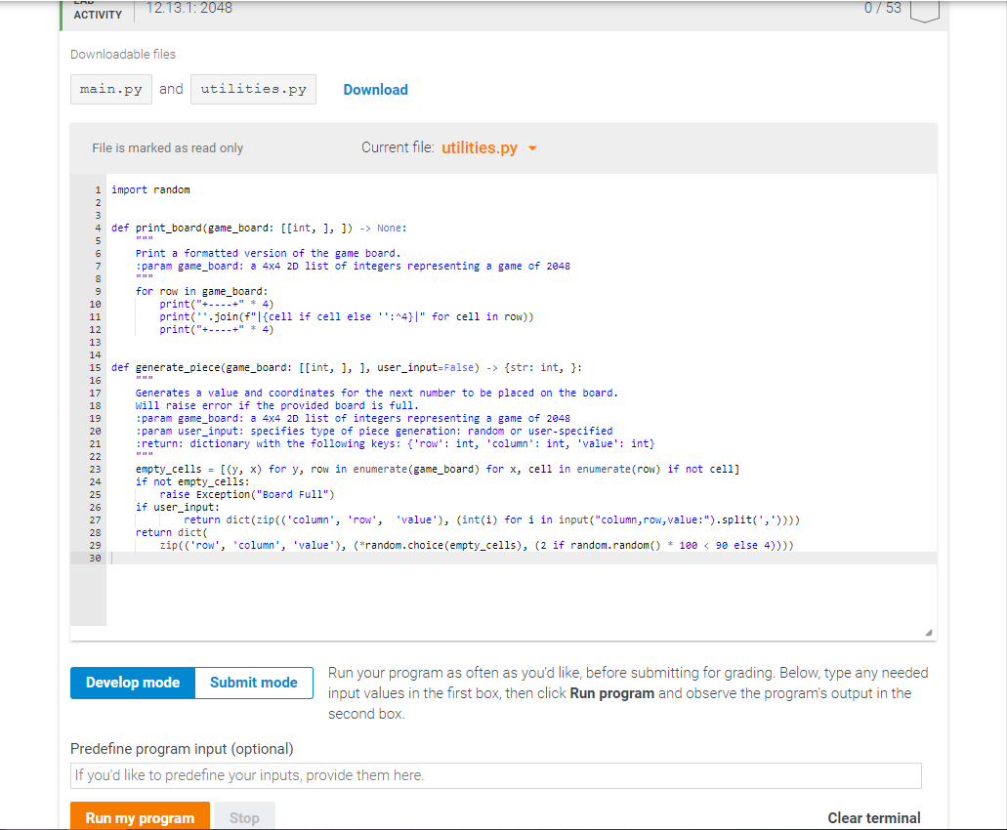Click line number 15 in the gutter
This screenshot has height=830, width=1007.
tap(95, 368)
